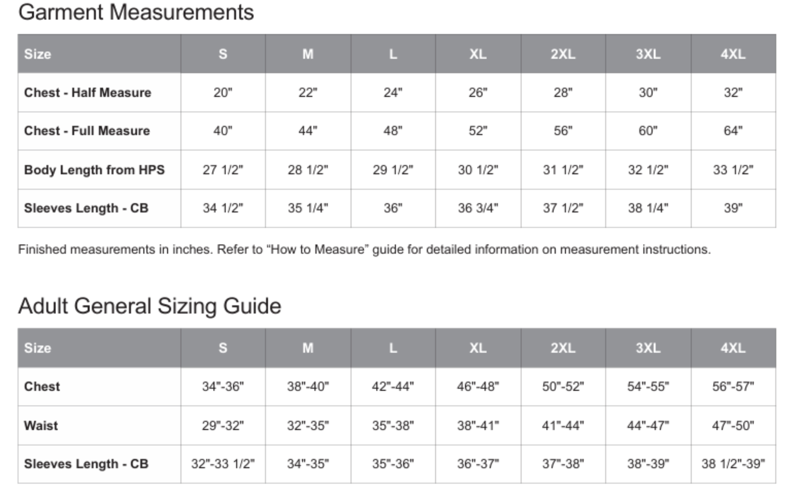Click the 34"-36" chest range cell

[x=223, y=387]
